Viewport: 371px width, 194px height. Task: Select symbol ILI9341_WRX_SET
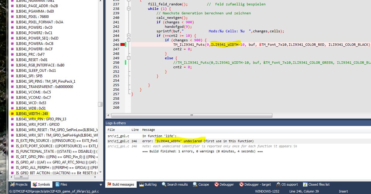[x=57, y=135]
